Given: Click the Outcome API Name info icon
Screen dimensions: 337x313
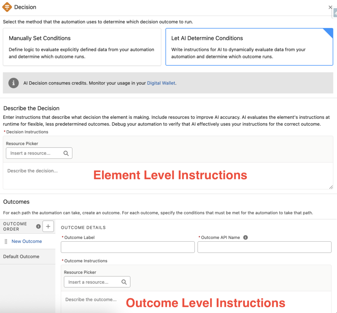Looking at the screenshot, I should pyautogui.click(x=246, y=237).
